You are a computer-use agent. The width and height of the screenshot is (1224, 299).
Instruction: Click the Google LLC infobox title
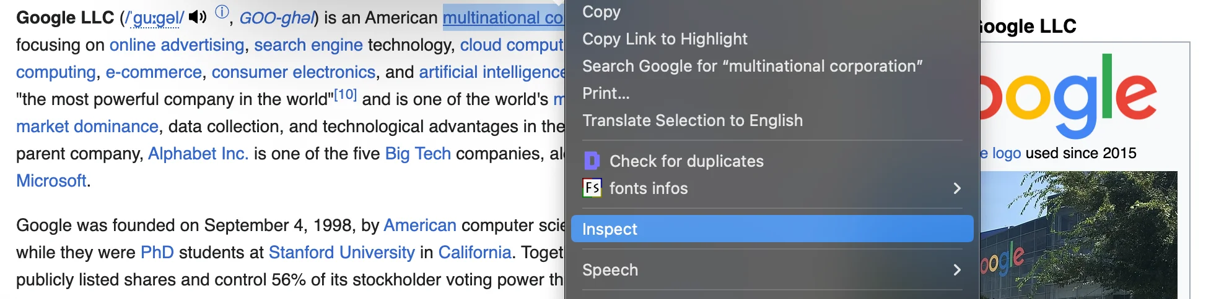(x=1028, y=27)
